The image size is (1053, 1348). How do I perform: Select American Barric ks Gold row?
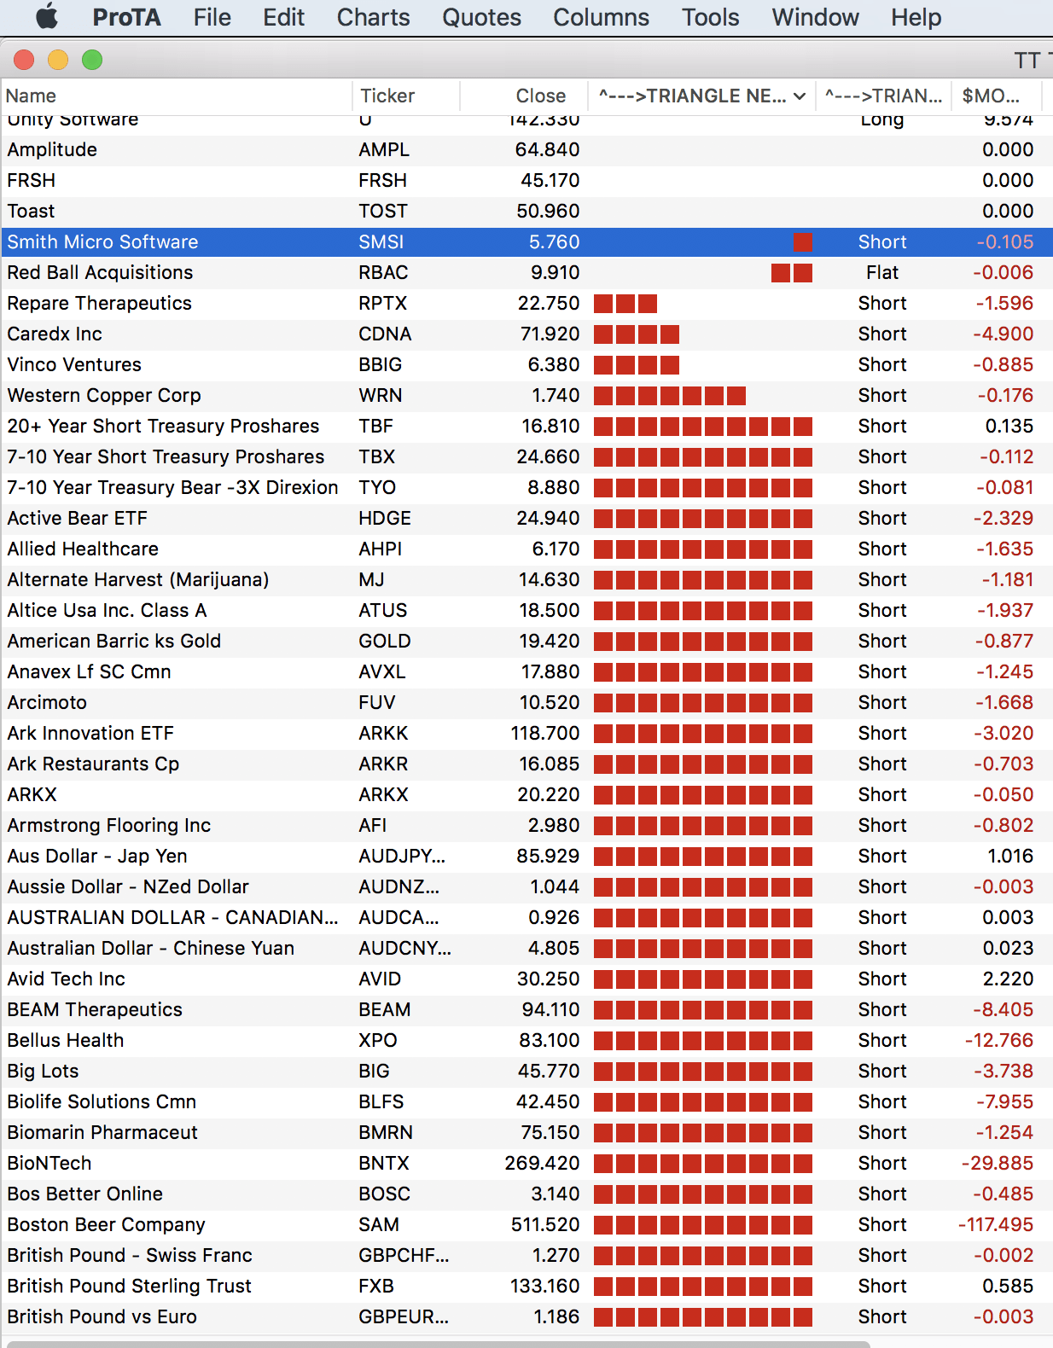pos(526,642)
